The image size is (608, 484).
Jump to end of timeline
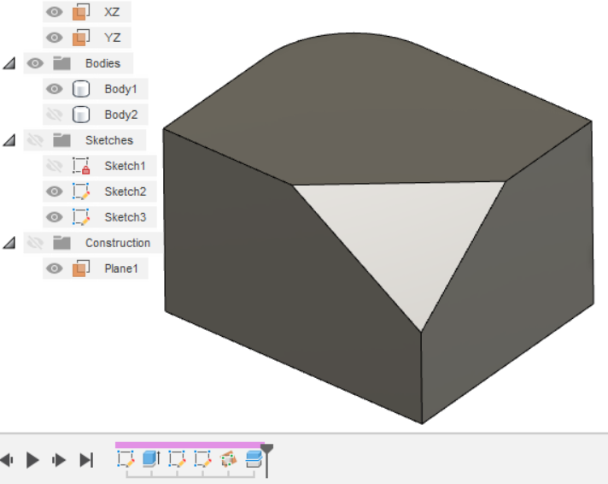[x=86, y=460]
